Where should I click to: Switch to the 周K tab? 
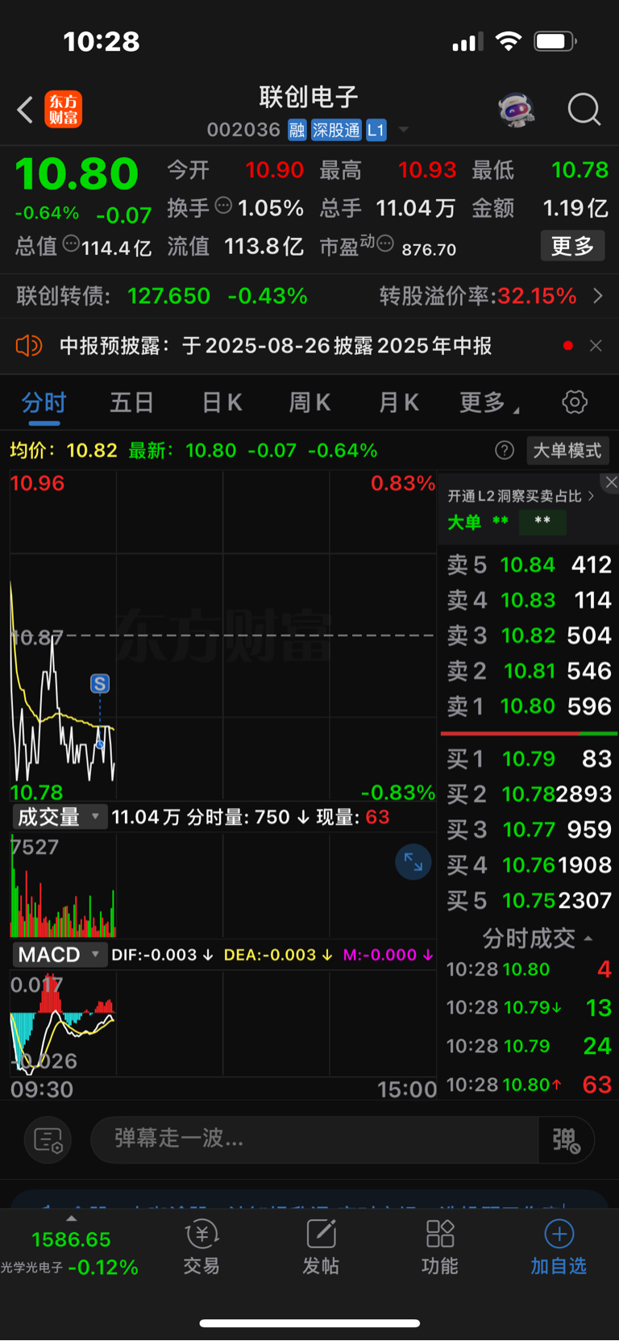tap(310, 402)
